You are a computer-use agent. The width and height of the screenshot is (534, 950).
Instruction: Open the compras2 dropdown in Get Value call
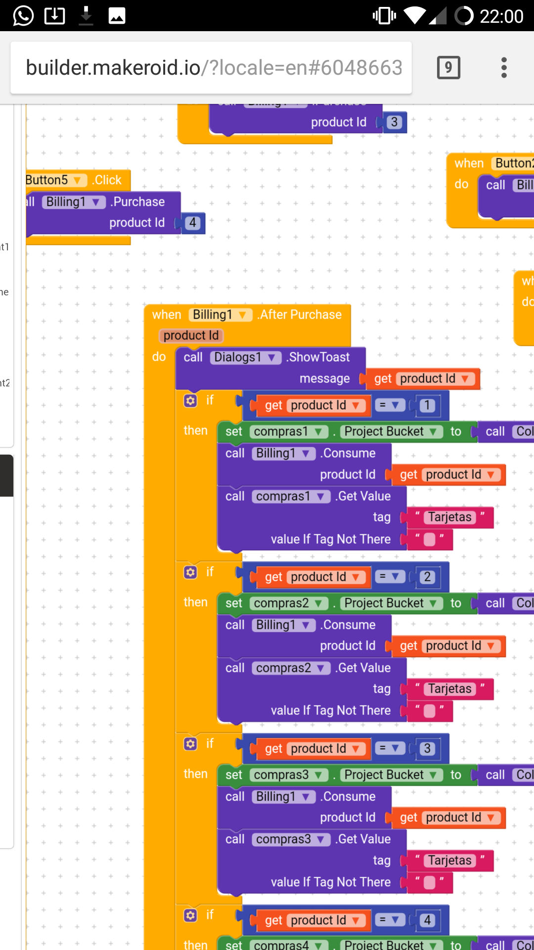(291, 668)
